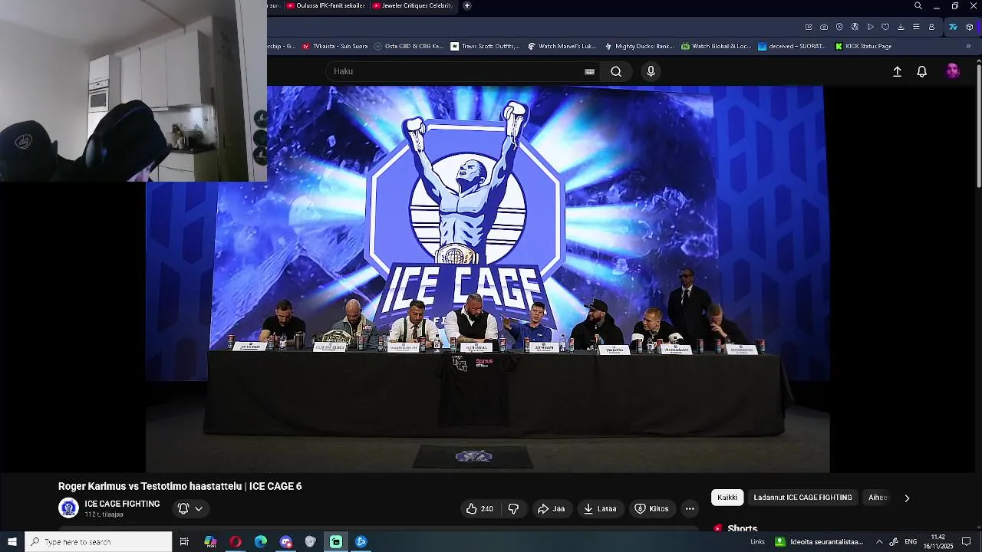This screenshot has width=982, height=552.
Task: Open the ad blocker shield icon
Action: coord(839,27)
